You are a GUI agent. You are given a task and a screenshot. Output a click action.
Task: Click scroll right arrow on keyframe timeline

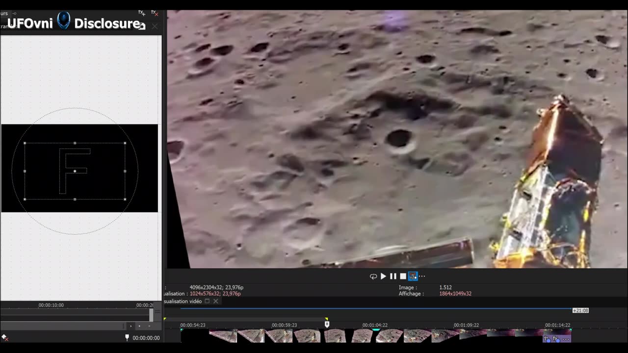[x=131, y=326]
